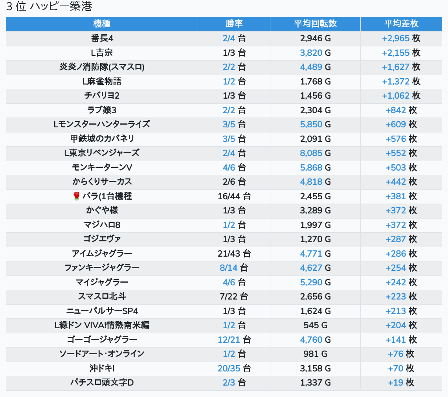
Task: Click the 21/43 台 win rate
Action: [x=234, y=254]
